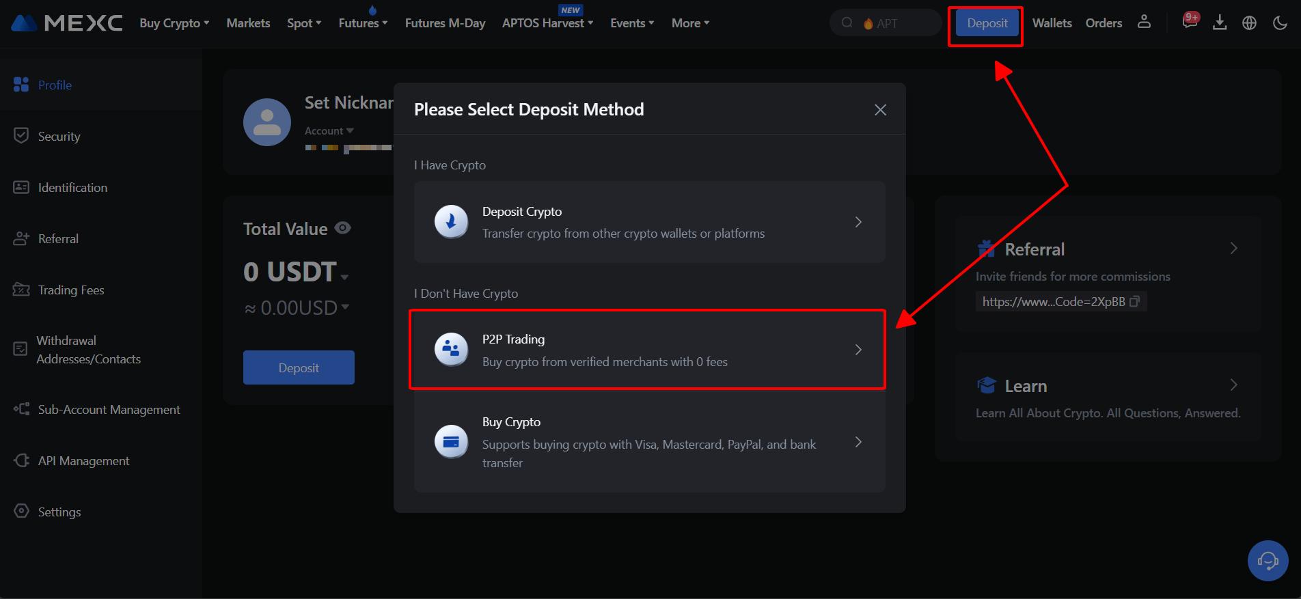Open Markets in the top menu
This screenshot has width=1301, height=599.
coord(248,23)
